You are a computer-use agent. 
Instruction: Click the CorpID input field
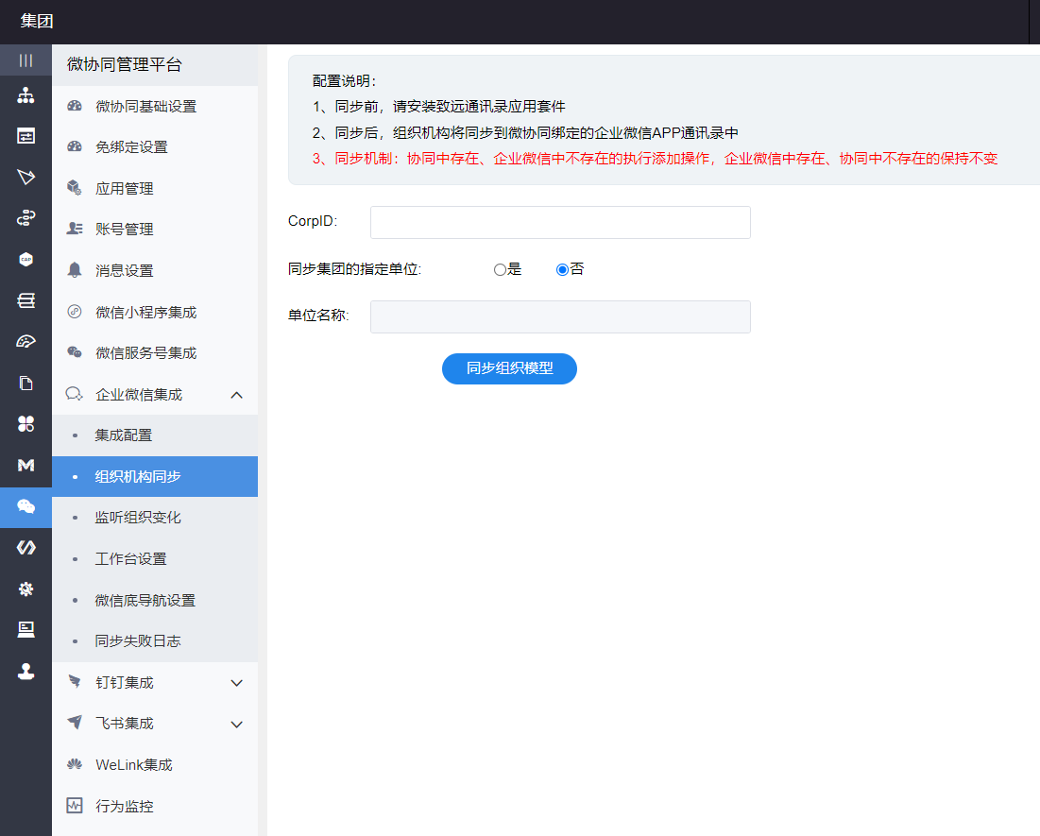(560, 222)
